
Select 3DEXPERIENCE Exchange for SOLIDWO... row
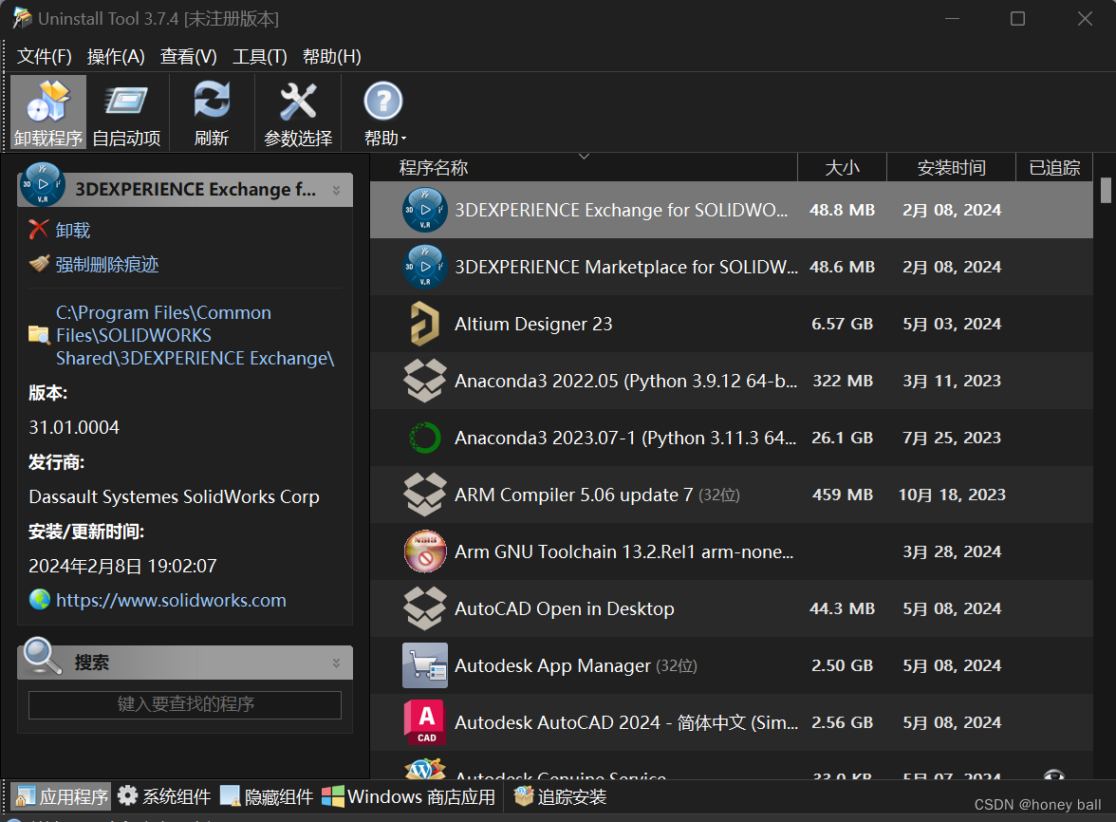click(732, 210)
